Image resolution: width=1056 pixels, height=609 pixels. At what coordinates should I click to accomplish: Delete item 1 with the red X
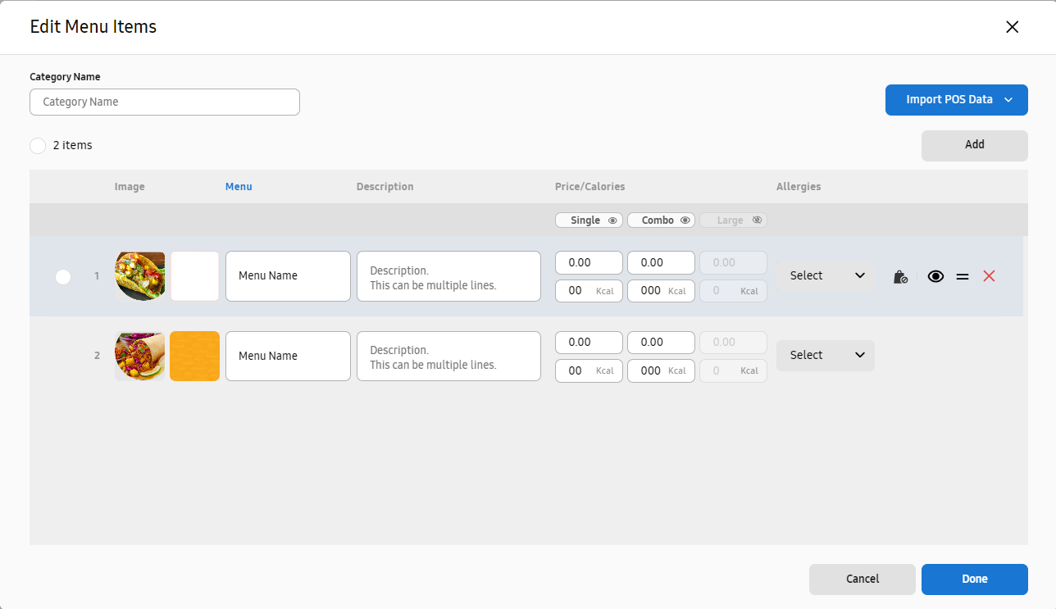pyautogui.click(x=989, y=276)
